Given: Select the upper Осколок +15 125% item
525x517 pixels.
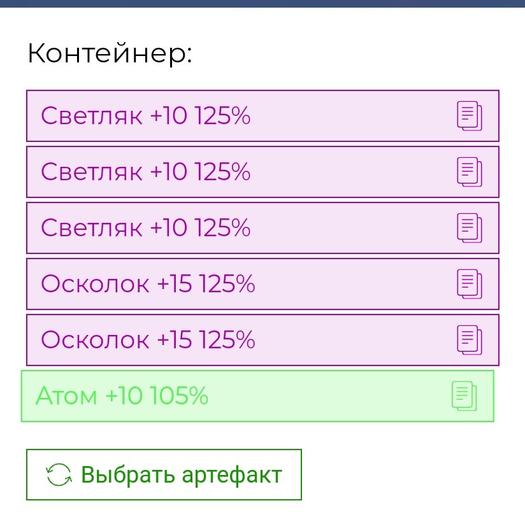Looking at the screenshot, I should (x=263, y=284).
